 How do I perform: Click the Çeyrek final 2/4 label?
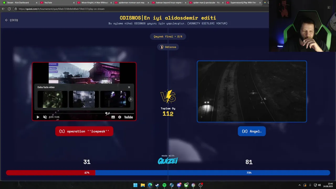pos(168,36)
